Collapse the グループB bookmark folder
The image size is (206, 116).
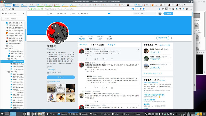coord(7,72)
